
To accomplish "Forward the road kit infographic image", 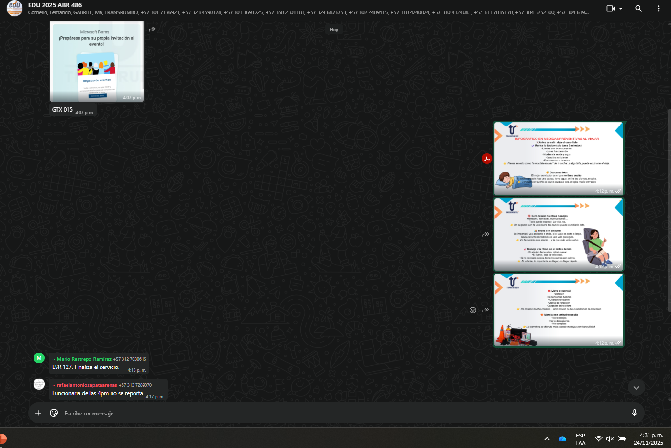I will 486,310.
